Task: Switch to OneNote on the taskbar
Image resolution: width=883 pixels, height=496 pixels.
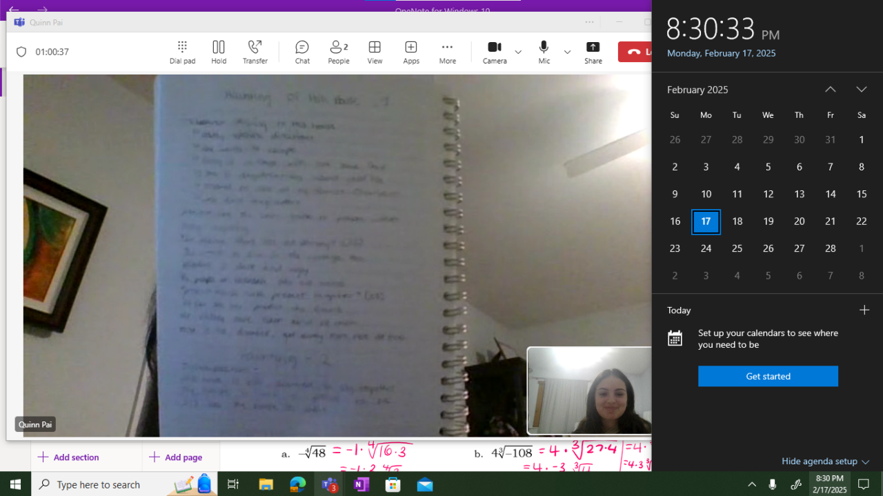Action: (361, 484)
